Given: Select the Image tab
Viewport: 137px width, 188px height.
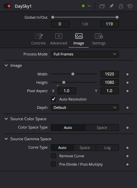Looking at the screenshot, I should point(79,39).
